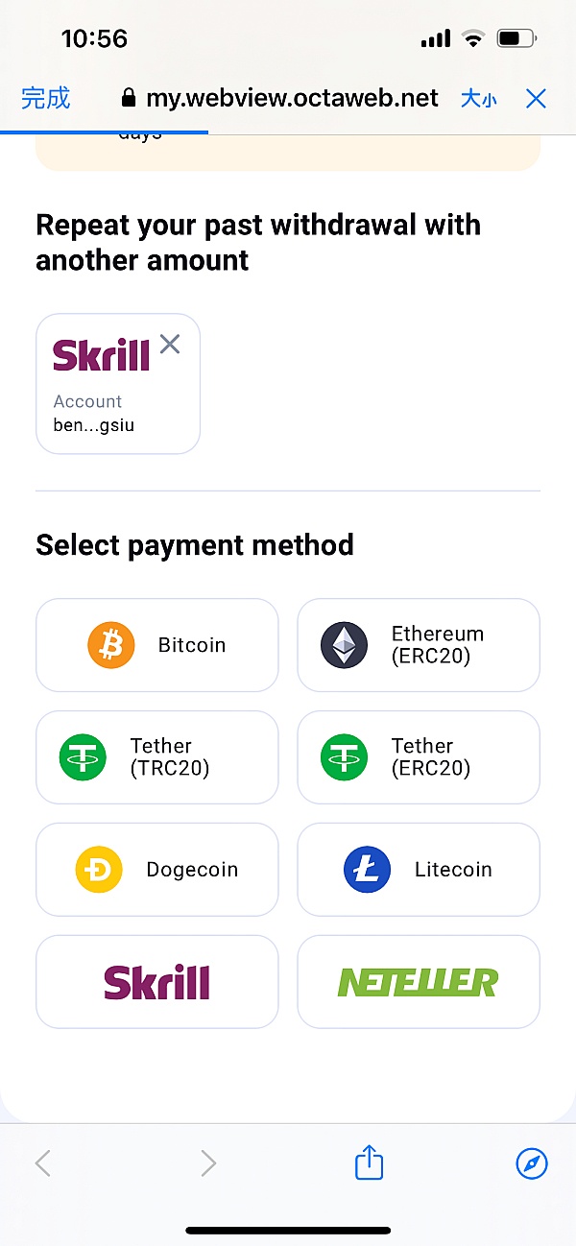Select the Bitcoin payment method
Viewport: 576px width, 1246px height.
pyautogui.click(x=156, y=645)
